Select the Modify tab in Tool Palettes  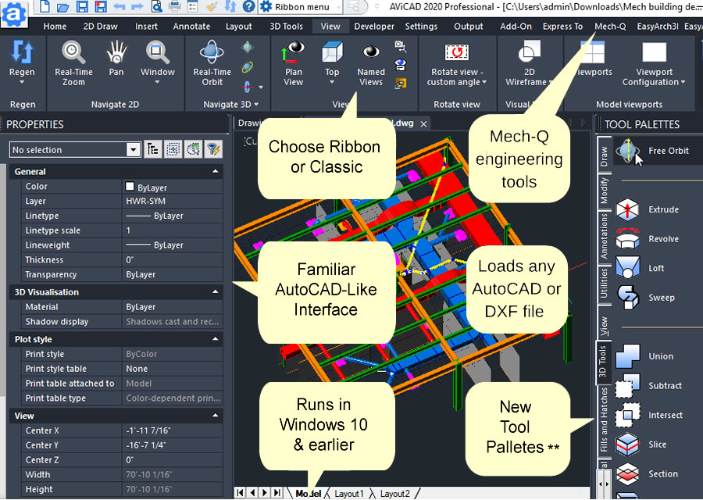click(x=604, y=191)
